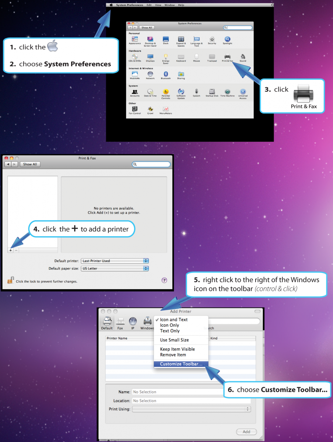
Task: Choose Icon Only in context menu
Action: click(181, 325)
